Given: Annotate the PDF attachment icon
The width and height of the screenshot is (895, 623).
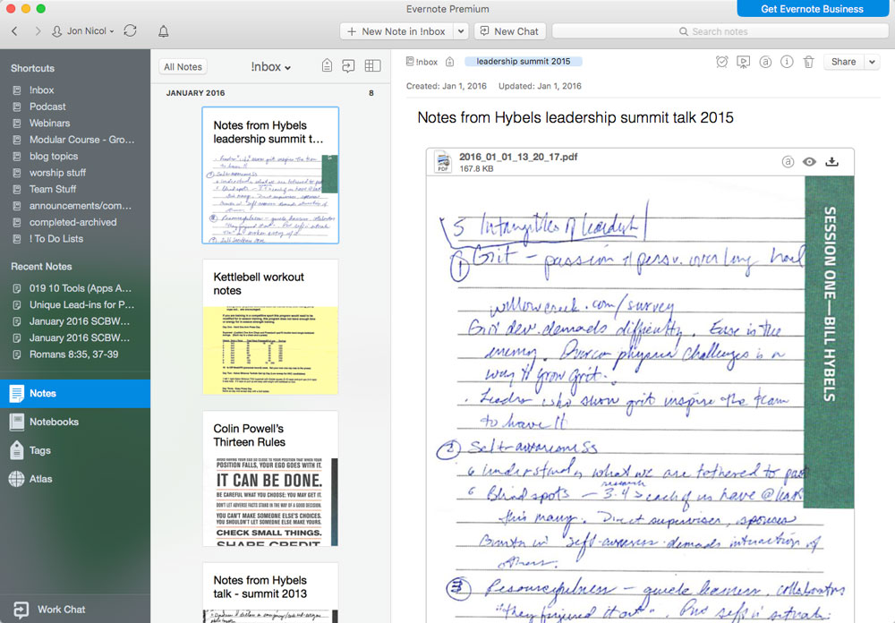Looking at the screenshot, I should pyautogui.click(x=788, y=162).
